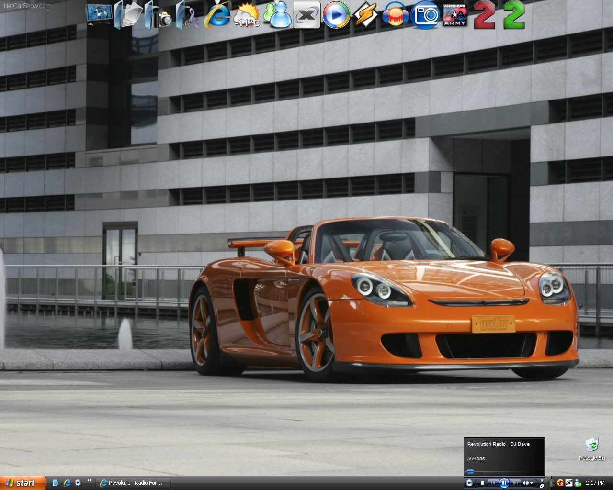This screenshot has width=613, height=490.
Task: Open the volume dropdown arrow in mini player
Action: click(532, 483)
